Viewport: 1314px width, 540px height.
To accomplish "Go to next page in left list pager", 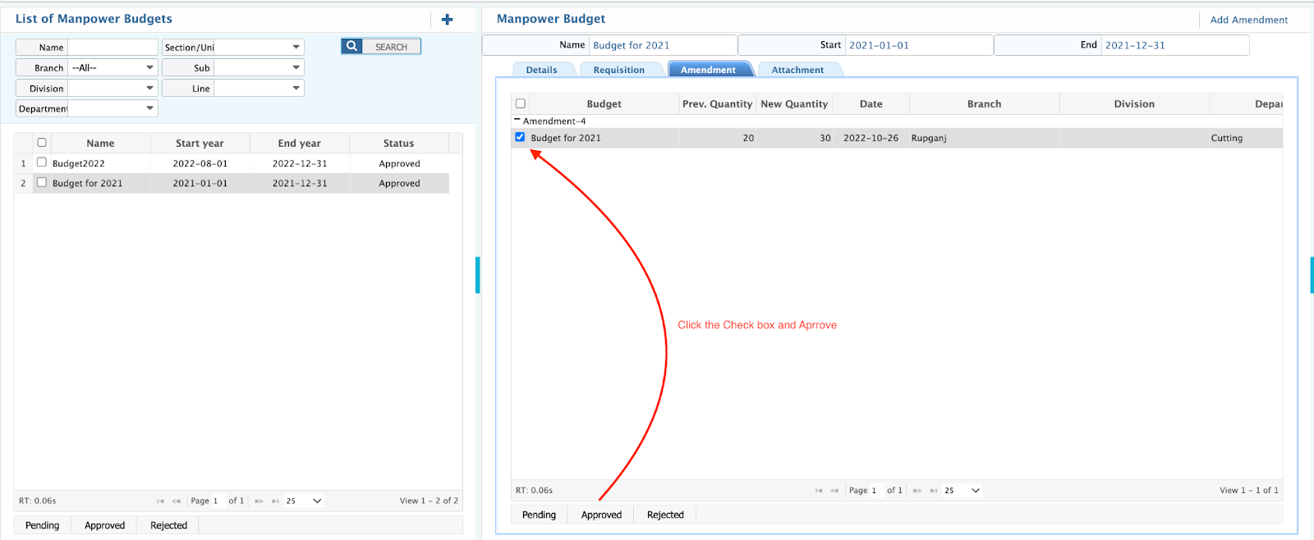I will click(259, 501).
